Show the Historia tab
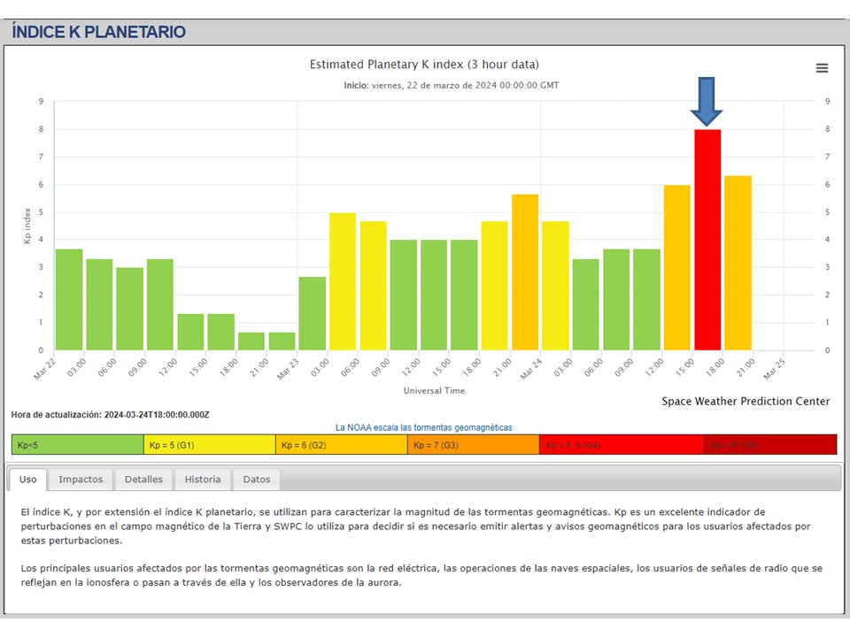 point(203,480)
